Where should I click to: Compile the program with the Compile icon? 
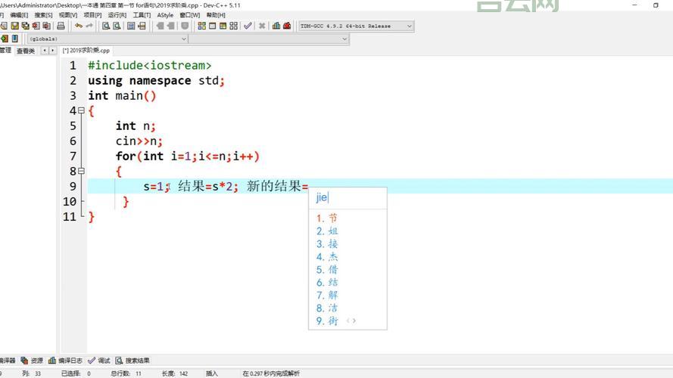click(x=201, y=26)
